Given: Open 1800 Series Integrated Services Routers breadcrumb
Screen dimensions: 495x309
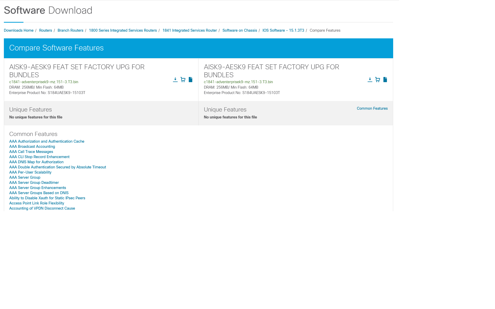Looking at the screenshot, I should pyautogui.click(x=123, y=30).
